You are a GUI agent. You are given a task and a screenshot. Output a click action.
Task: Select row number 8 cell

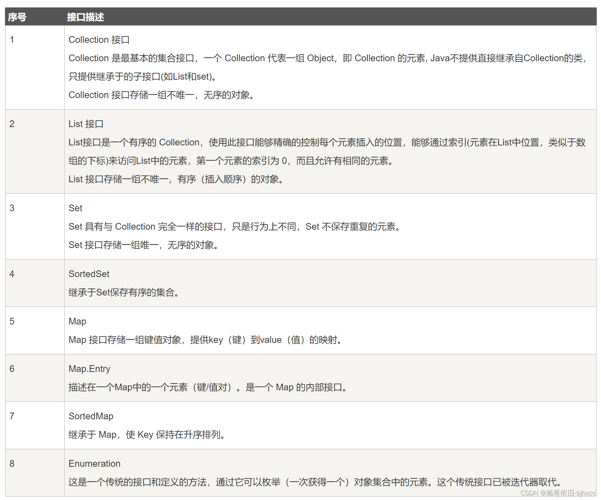click(35, 473)
